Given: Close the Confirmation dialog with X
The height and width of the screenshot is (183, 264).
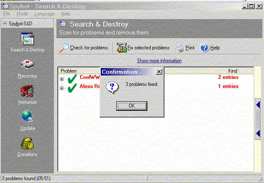Looking at the screenshot, I should (x=159, y=72).
